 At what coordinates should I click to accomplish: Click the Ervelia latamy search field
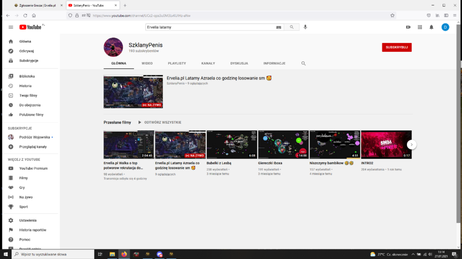point(210,27)
